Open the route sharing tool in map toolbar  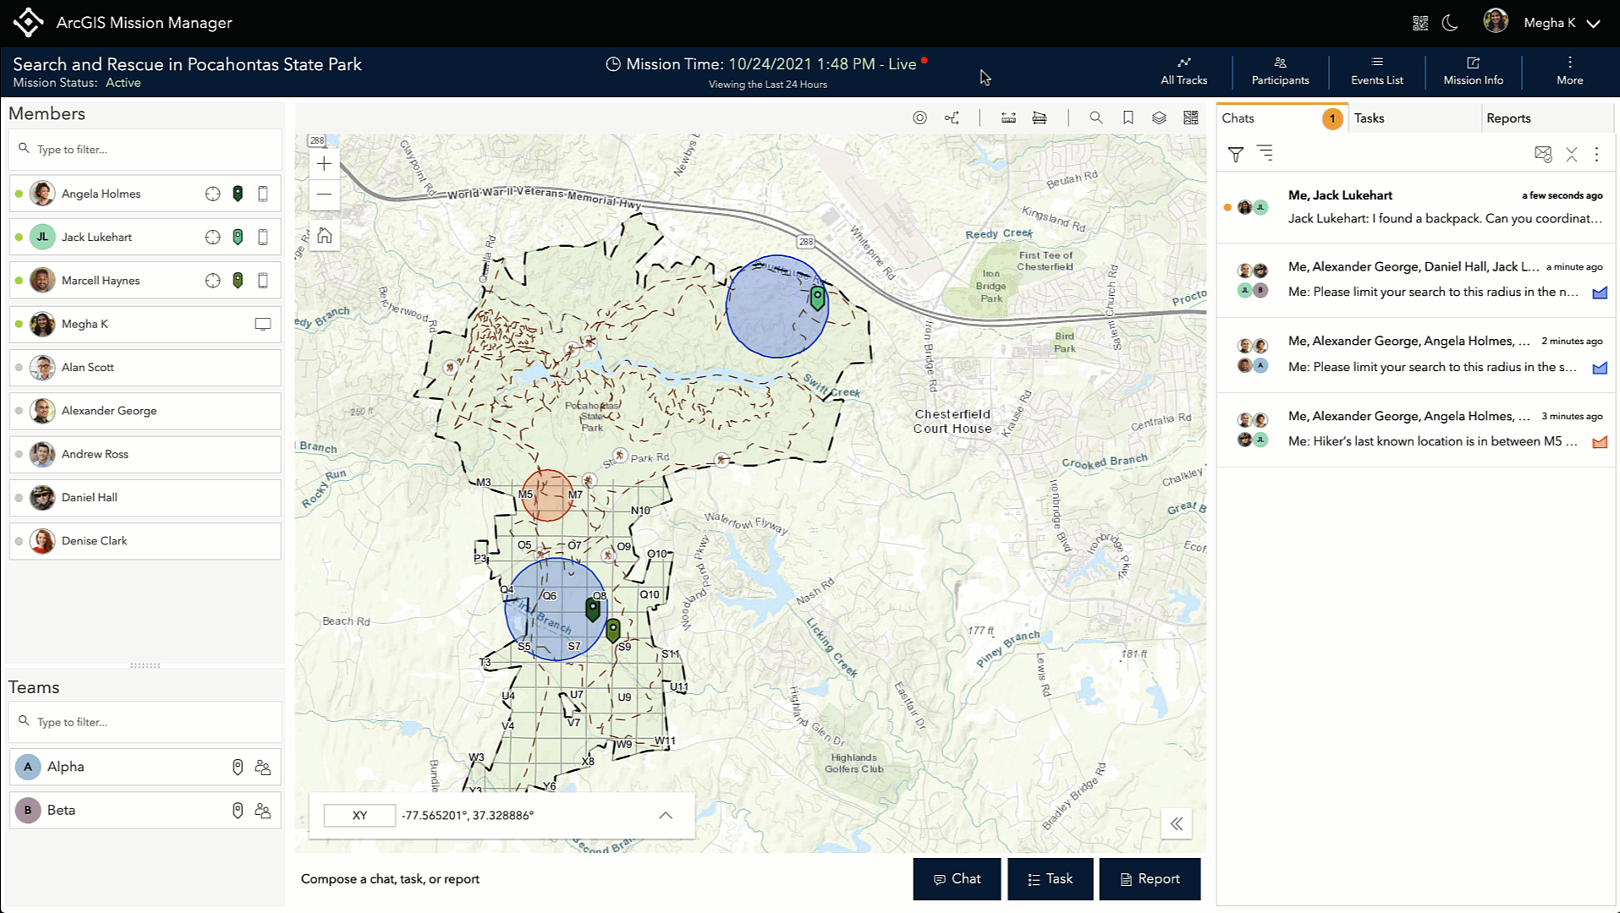pyautogui.click(x=952, y=118)
